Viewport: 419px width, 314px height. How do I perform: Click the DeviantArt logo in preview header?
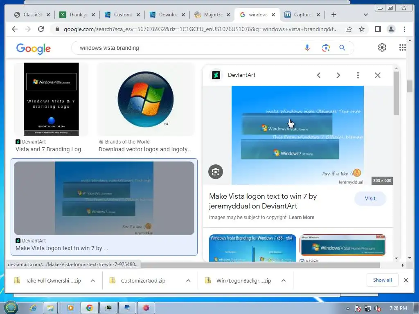tap(216, 75)
